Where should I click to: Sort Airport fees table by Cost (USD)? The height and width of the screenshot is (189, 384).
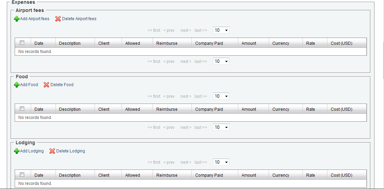[341, 43]
